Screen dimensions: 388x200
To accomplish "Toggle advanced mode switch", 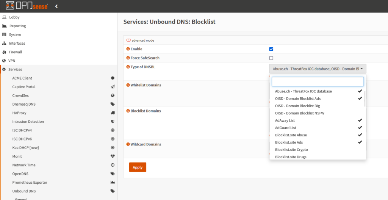I will click(128, 40).
